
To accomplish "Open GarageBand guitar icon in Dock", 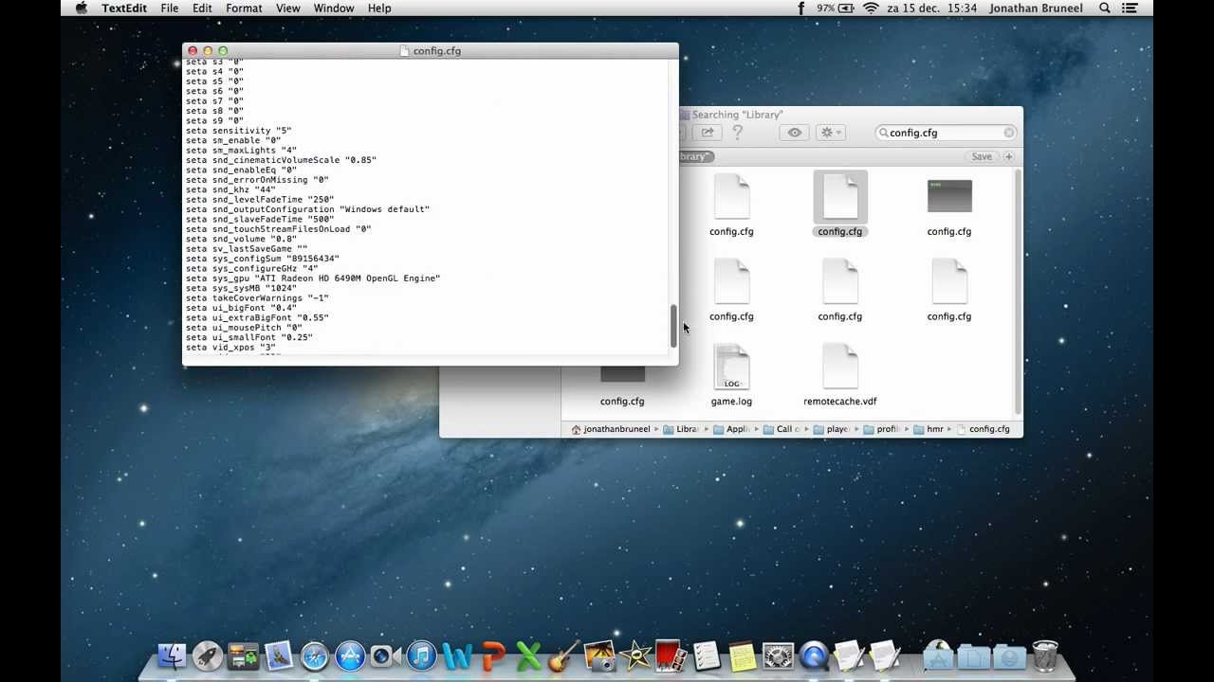I will 564,655.
